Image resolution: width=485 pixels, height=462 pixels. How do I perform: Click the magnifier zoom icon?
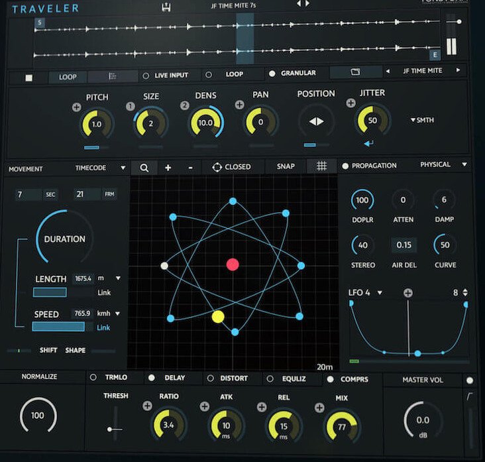coord(144,168)
